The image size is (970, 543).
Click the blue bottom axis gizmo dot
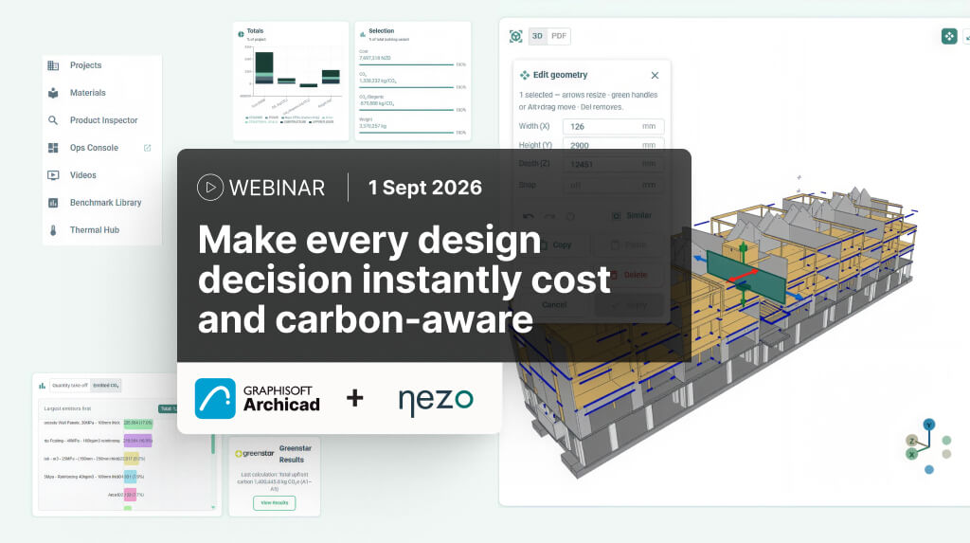[928, 470]
